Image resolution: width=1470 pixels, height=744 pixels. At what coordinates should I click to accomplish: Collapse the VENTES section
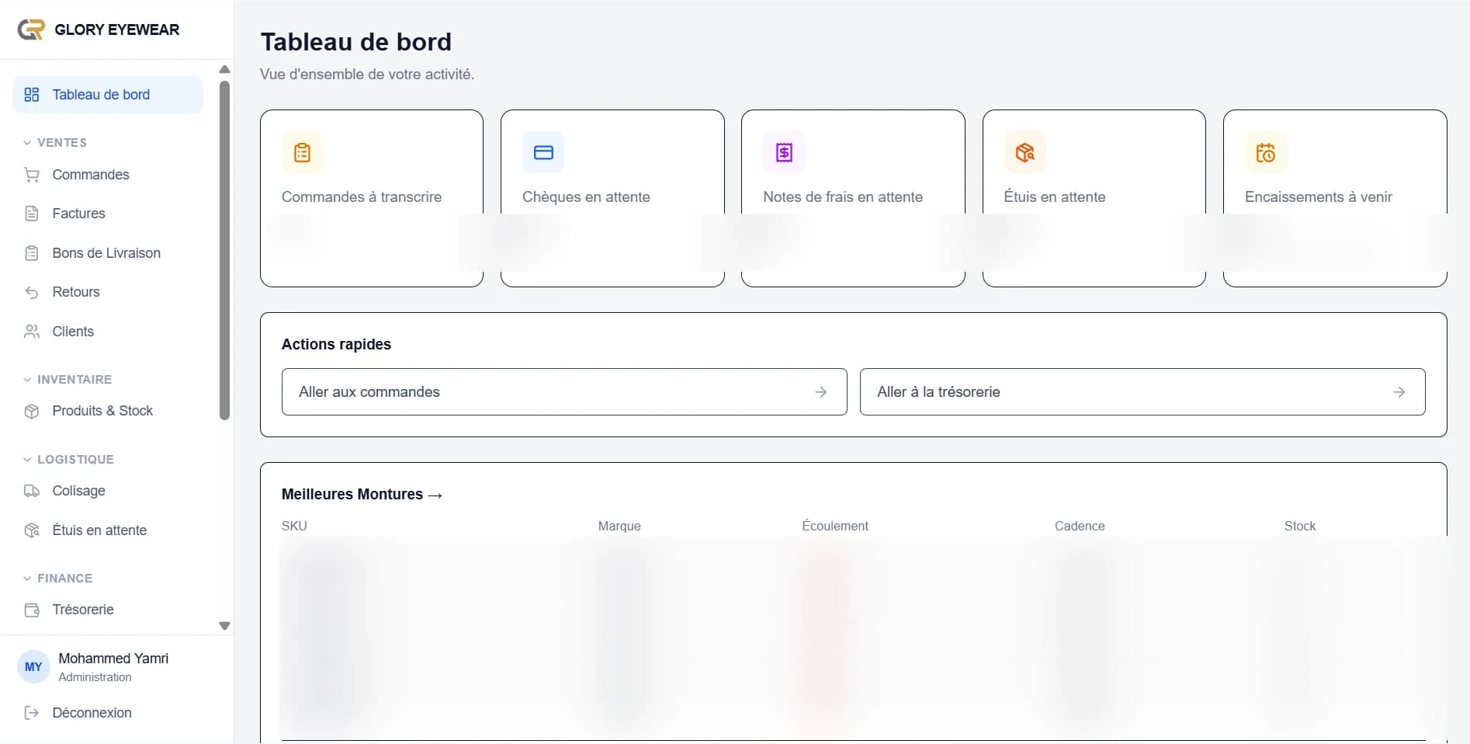(54, 143)
